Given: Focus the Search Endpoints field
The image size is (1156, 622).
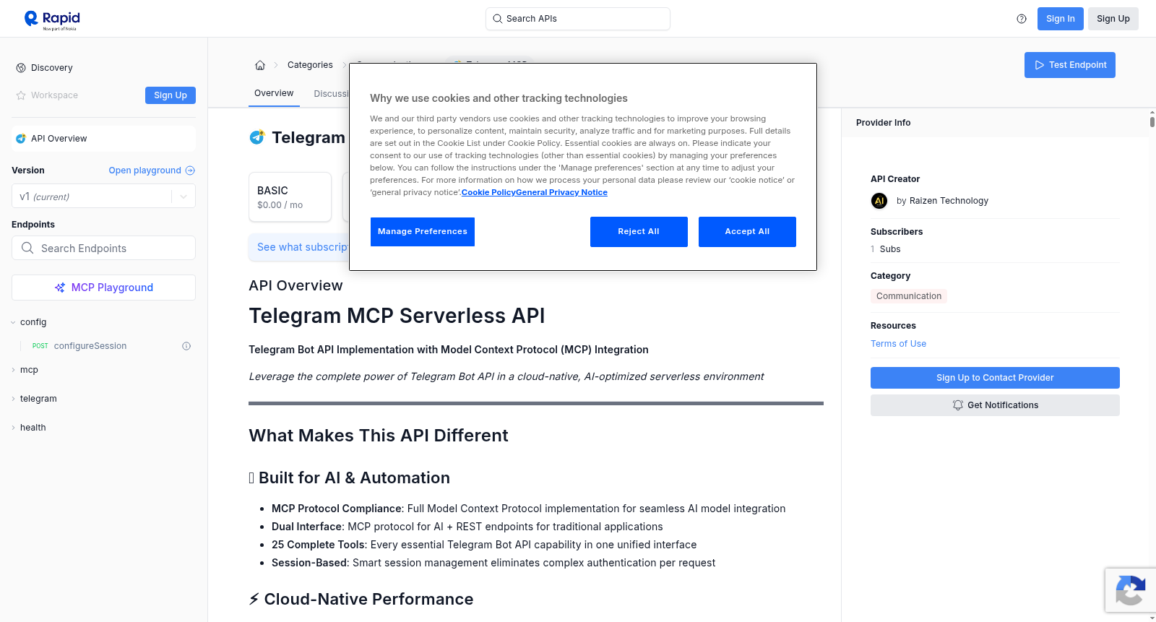Looking at the screenshot, I should pyautogui.click(x=103, y=248).
